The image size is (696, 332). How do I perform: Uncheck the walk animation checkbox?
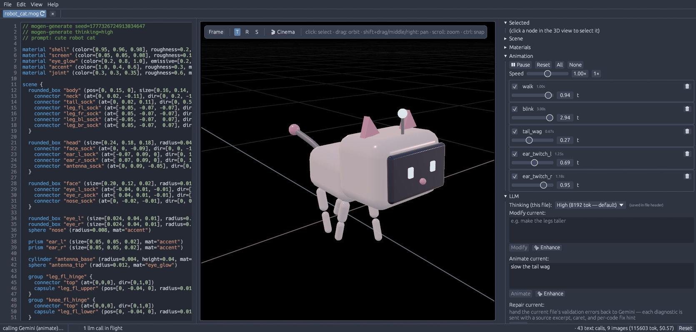tap(515, 87)
